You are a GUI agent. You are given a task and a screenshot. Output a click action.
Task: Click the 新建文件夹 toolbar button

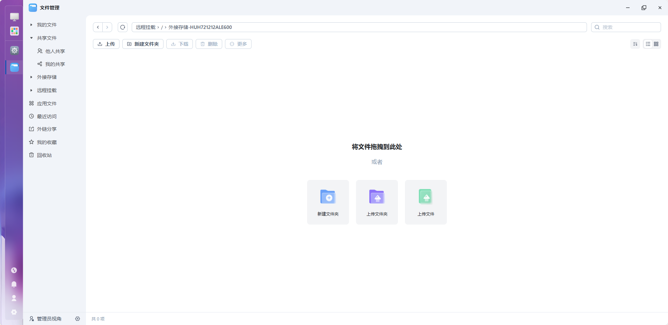[x=143, y=44]
